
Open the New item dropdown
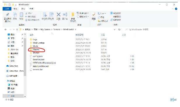(88, 13)
